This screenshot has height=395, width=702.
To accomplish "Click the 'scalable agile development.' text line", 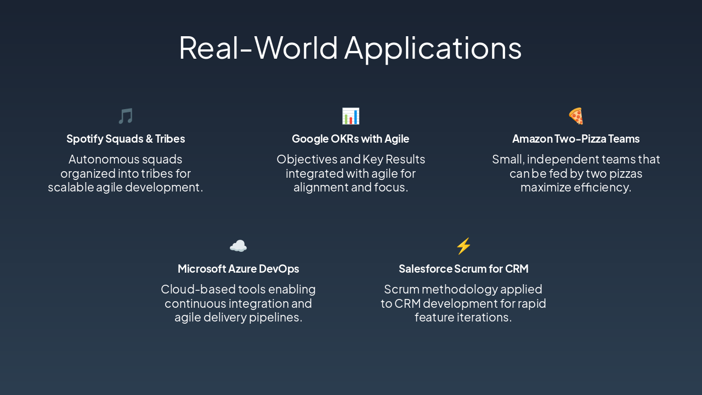I will [x=126, y=187].
